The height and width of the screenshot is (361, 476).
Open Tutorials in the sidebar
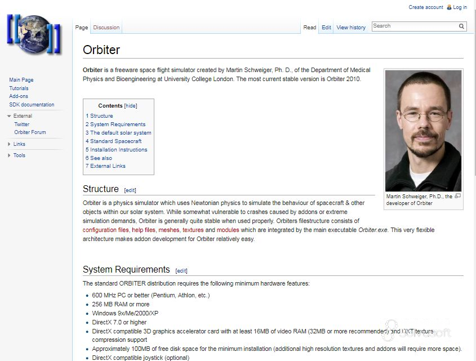click(x=19, y=88)
